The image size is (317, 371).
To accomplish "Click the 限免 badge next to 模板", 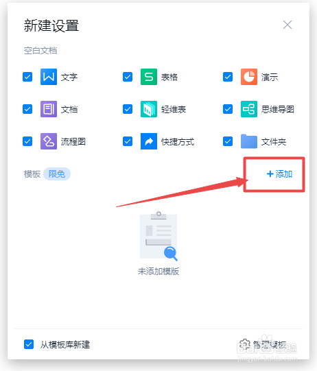I will click(57, 174).
